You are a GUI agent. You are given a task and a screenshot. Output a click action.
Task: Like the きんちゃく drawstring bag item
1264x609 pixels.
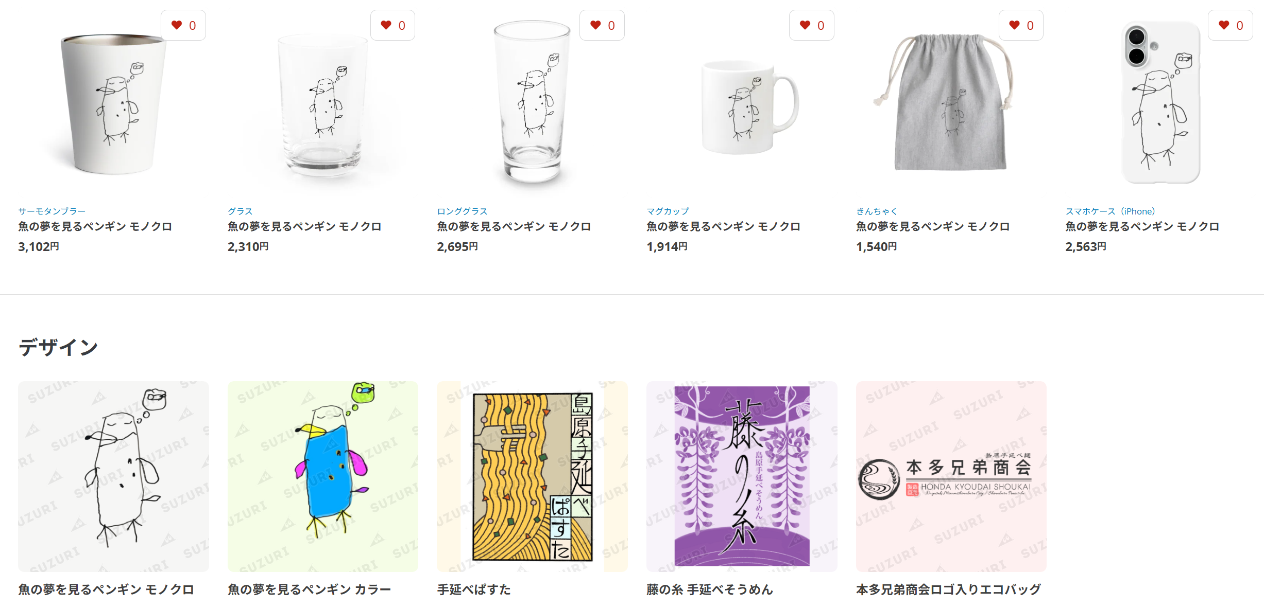pyautogui.click(x=1021, y=25)
